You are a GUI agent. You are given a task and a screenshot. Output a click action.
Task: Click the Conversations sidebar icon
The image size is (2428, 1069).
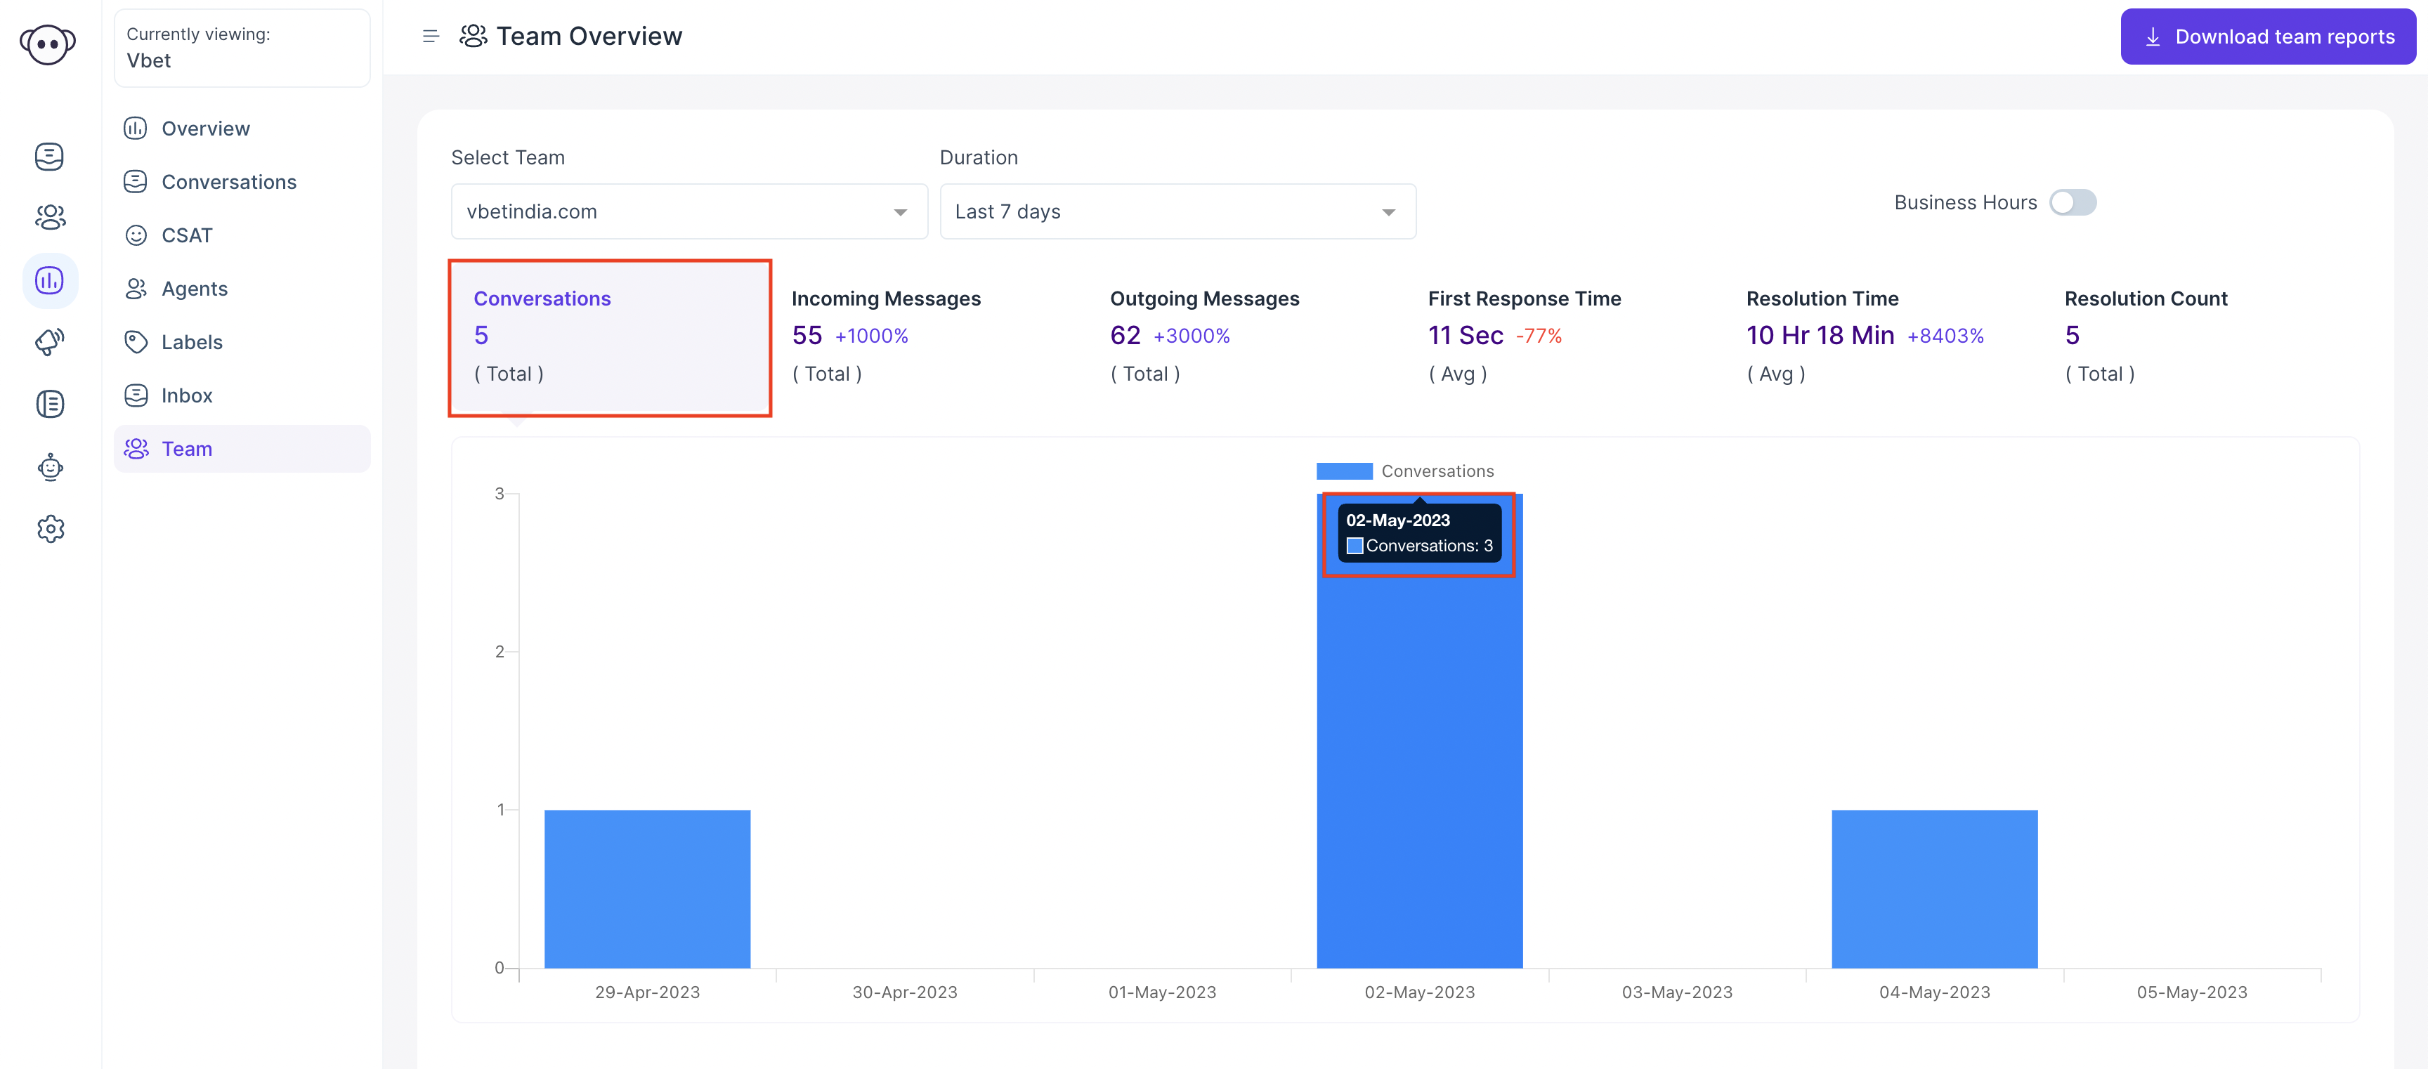point(46,155)
